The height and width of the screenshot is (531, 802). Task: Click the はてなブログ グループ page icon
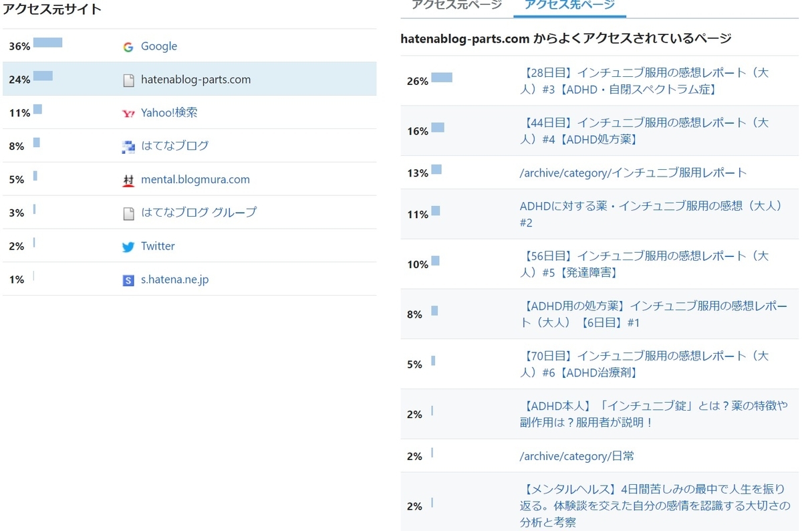(x=128, y=213)
